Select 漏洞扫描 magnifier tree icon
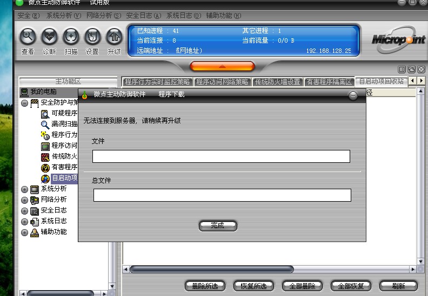The height and width of the screenshot is (296, 428). 45,125
